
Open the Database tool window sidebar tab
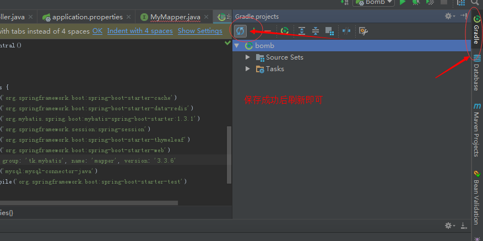tap(476, 72)
